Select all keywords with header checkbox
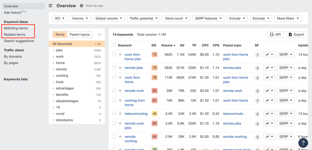The image size is (312, 150). [114, 45]
